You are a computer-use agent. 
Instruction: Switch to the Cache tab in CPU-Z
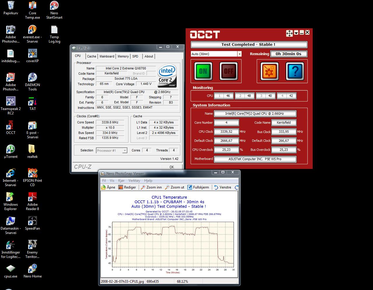click(92, 56)
